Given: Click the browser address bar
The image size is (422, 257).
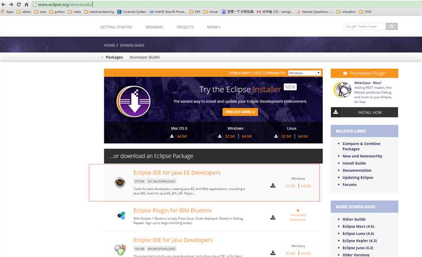Looking at the screenshot, I should 226,4.
